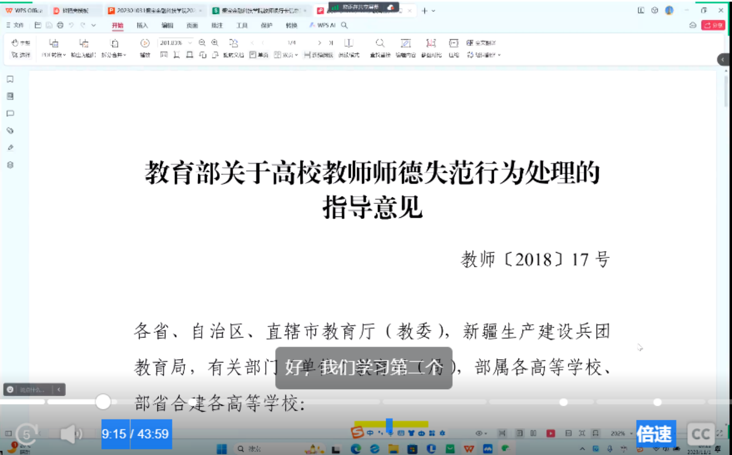Open the 文件 file menu

click(15, 25)
